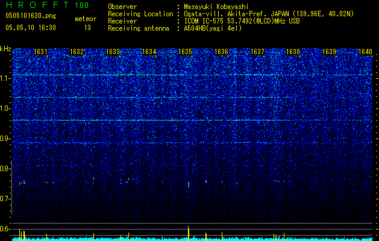
Task: Click the 1633 time marker
Action: (x=113, y=51)
